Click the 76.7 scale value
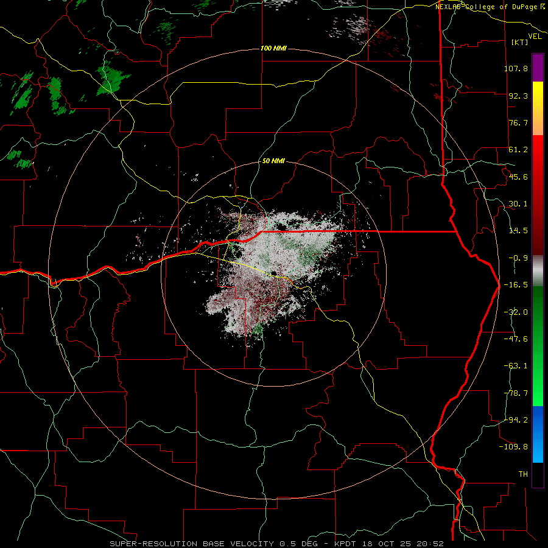548x548 pixels. [518, 122]
